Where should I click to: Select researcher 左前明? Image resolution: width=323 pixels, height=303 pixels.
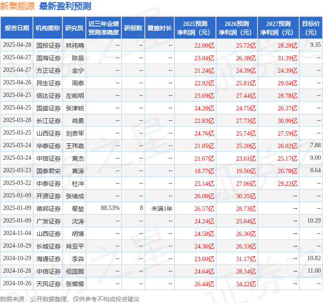(x=75, y=96)
